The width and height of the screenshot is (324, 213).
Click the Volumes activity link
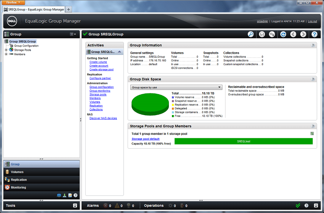click(95, 102)
